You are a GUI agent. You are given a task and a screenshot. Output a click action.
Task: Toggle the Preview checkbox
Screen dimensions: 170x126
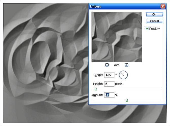(147, 29)
